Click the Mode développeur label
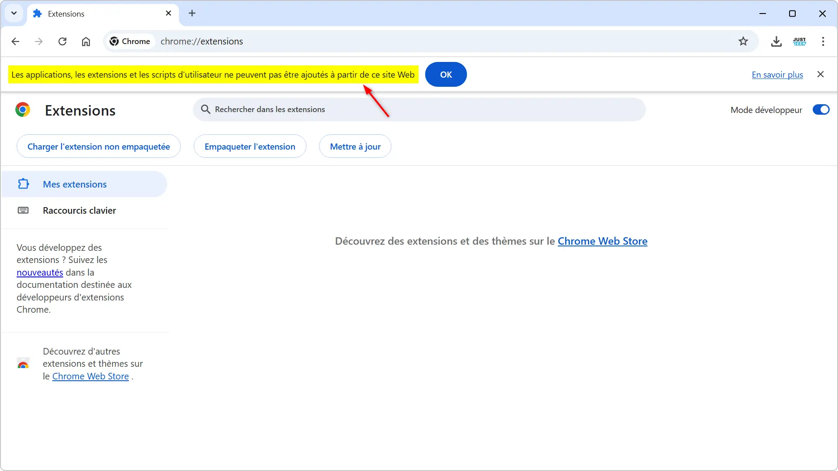838x471 pixels. click(766, 110)
